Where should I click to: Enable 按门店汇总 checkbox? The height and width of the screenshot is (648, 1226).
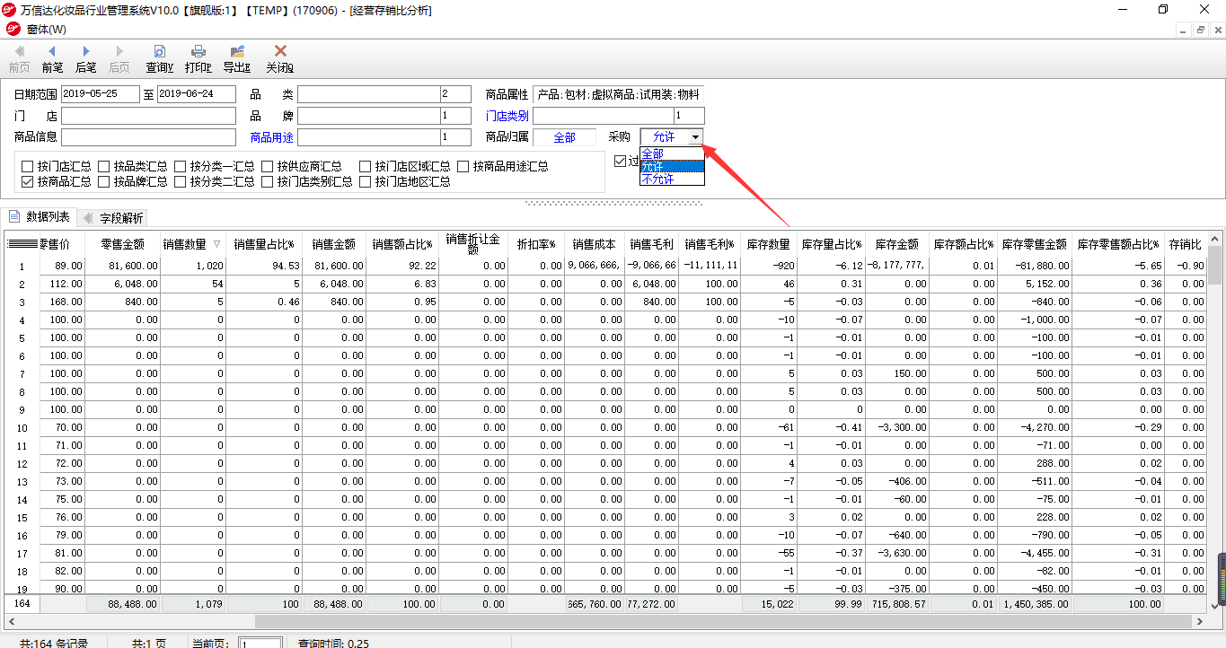[28, 166]
